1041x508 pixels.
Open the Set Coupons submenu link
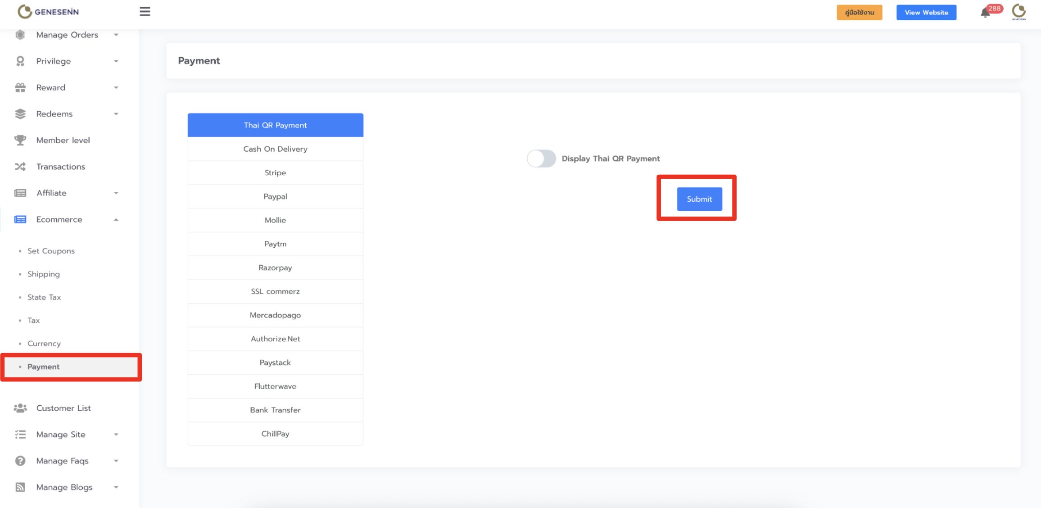pos(51,251)
